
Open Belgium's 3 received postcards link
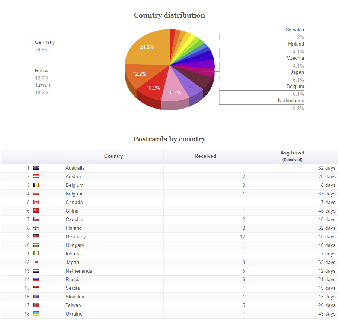[x=244, y=185]
